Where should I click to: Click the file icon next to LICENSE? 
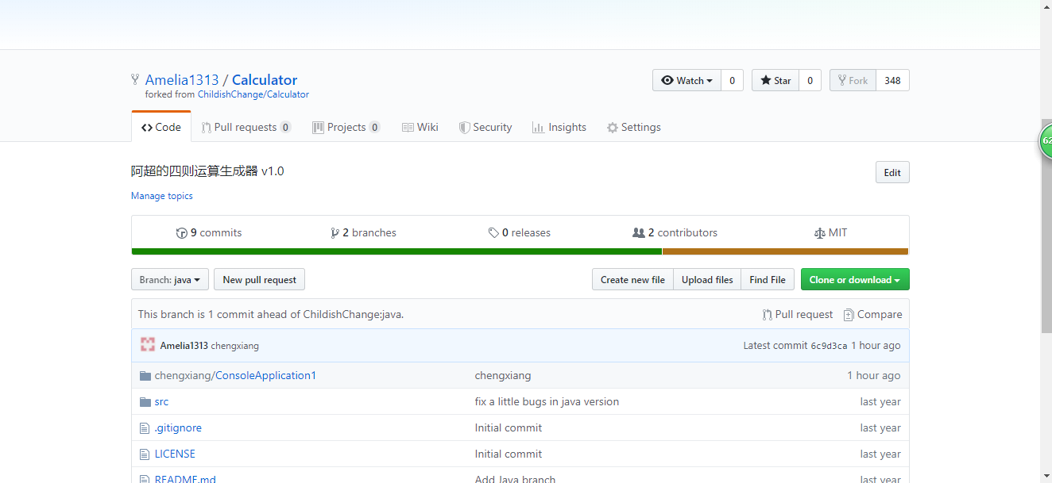click(145, 454)
